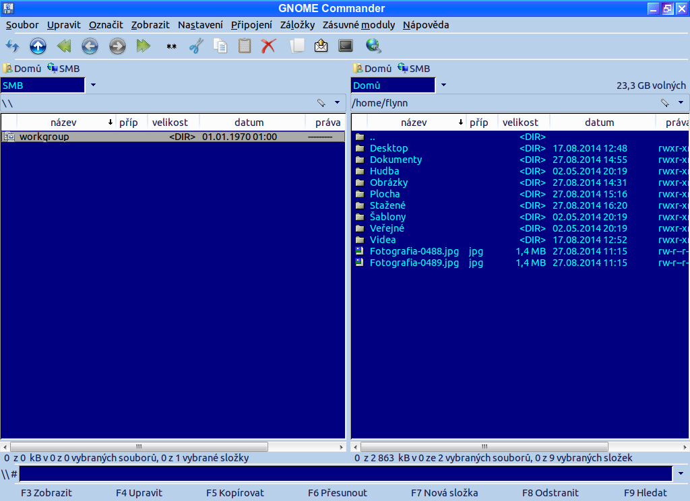Image resolution: width=690 pixels, height=501 pixels.
Task: Select the Stažené folder
Action: tap(521, 205)
